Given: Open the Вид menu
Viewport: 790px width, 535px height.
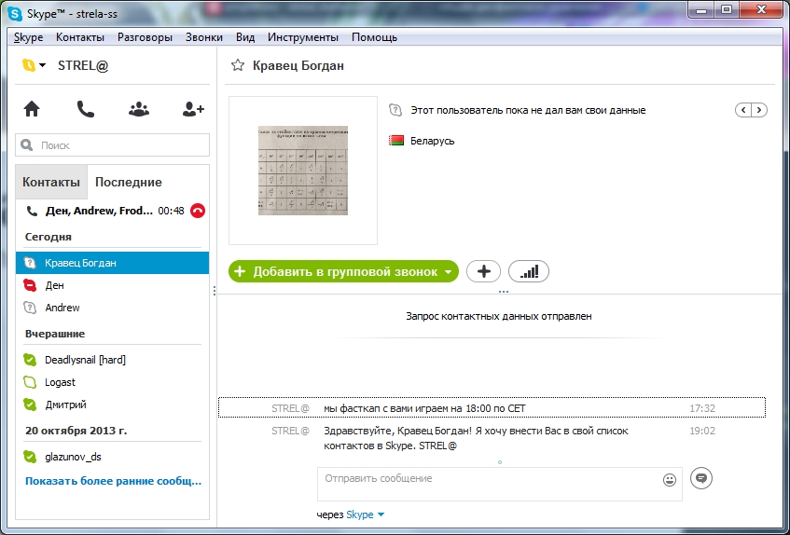Looking at the screenshot, I should click(x=245, y=37).
